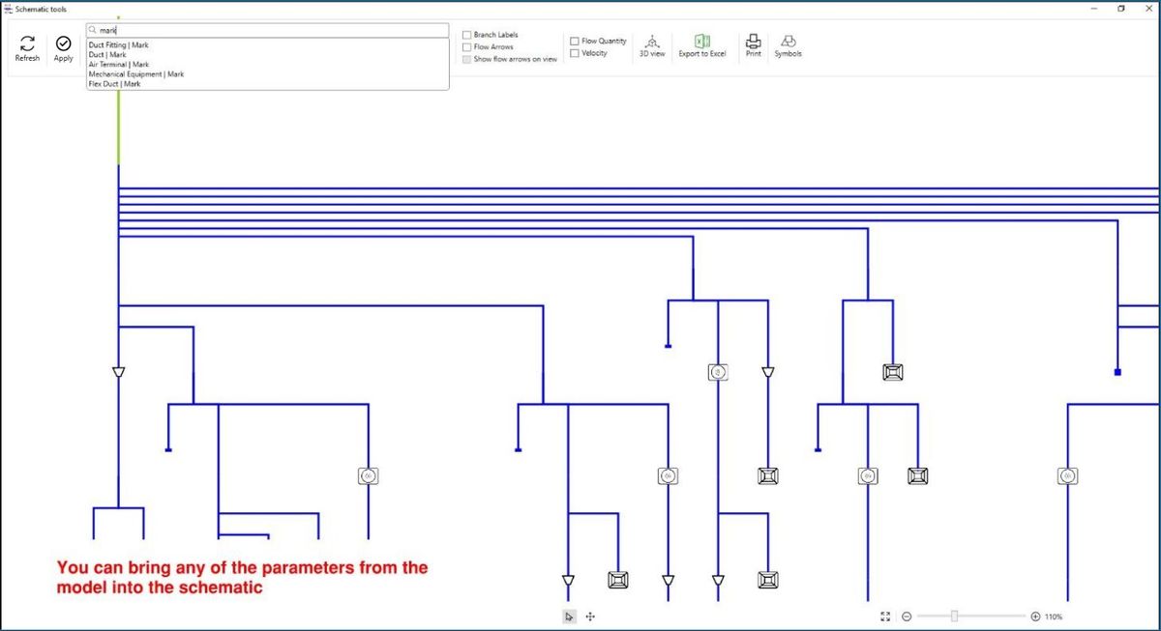
Task: Select the pan move tool
Action: click(590, 617)
